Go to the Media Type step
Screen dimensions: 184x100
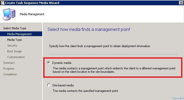[x=14, y=40]
